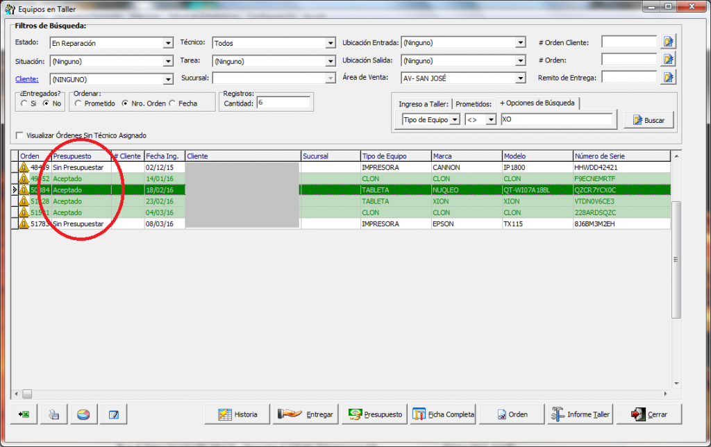This screenshot has height=447, width=711.
Task: Select the 'Si' Entregados radio button
Action: [24, 103]
